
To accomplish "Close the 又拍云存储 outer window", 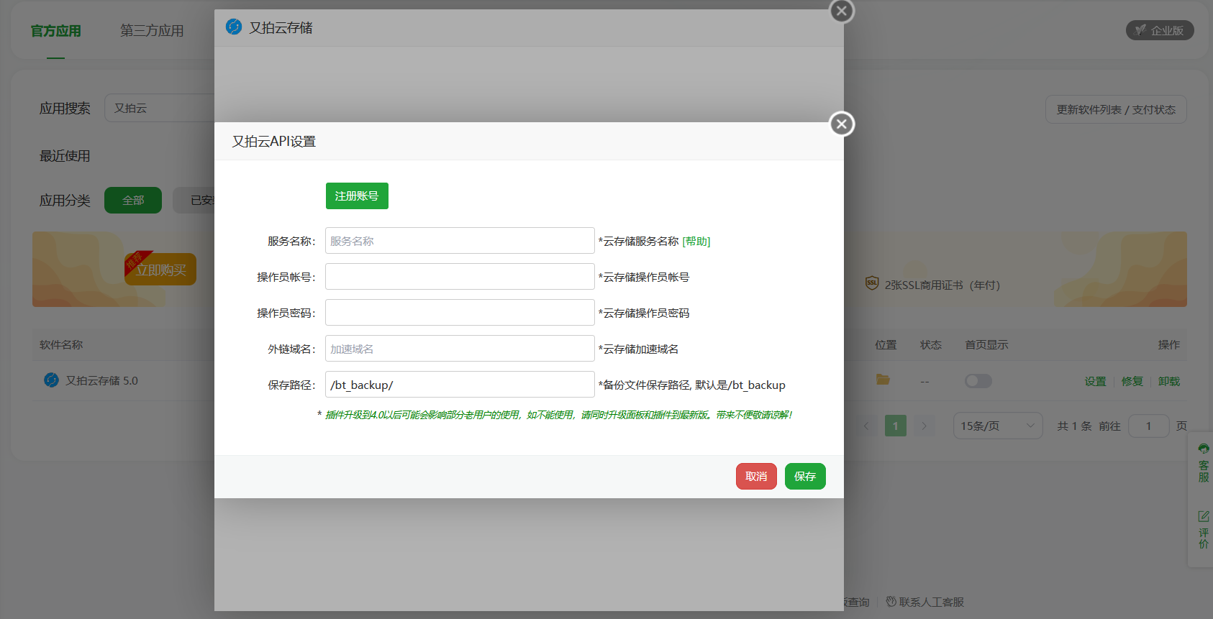I will click(x=841, y=12).
